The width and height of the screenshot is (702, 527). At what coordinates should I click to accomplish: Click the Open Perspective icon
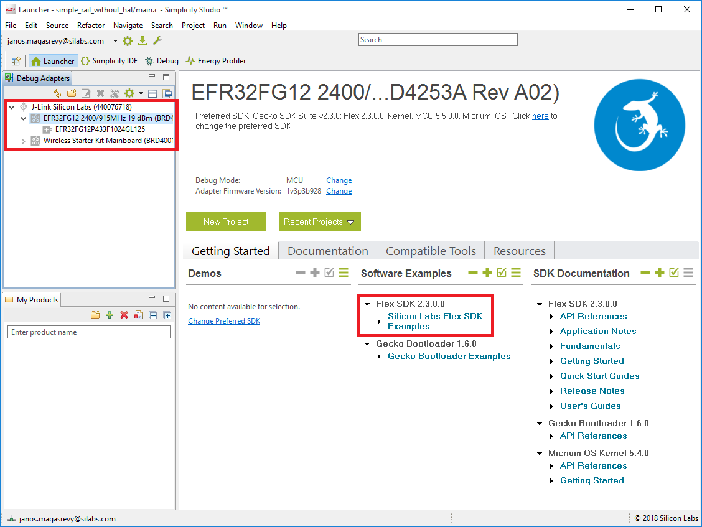pyautogui.click(x=16, y=61)
